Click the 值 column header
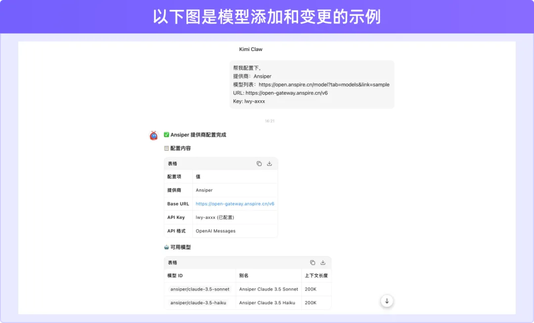 click(198, 176)
